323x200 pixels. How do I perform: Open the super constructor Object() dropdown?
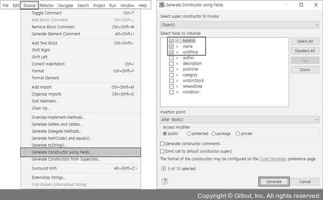(240, 25)
